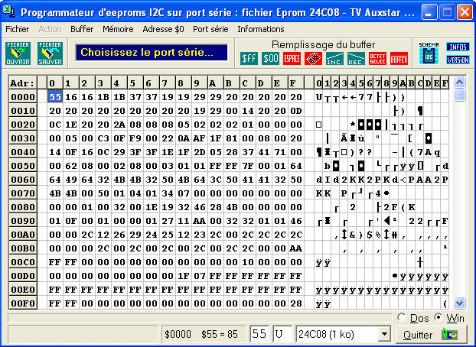Fill the buffer with $00

(271, 58)
